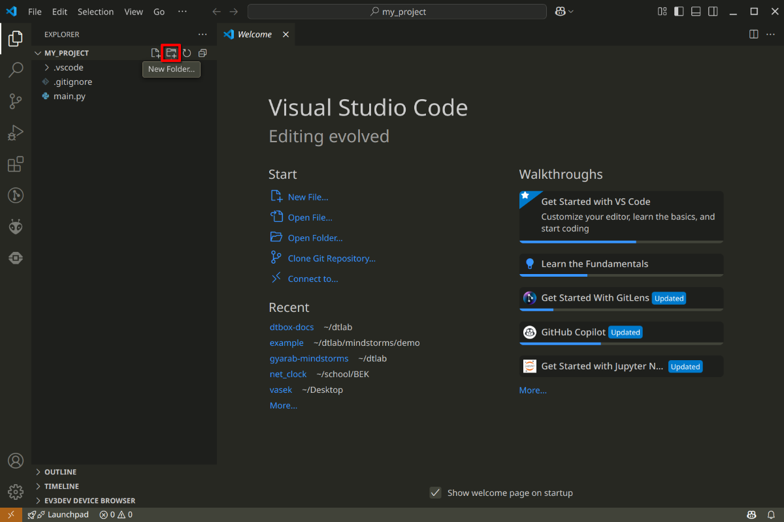
Task: Click the my_project command center search box
Action: click(x=397, y=12)
